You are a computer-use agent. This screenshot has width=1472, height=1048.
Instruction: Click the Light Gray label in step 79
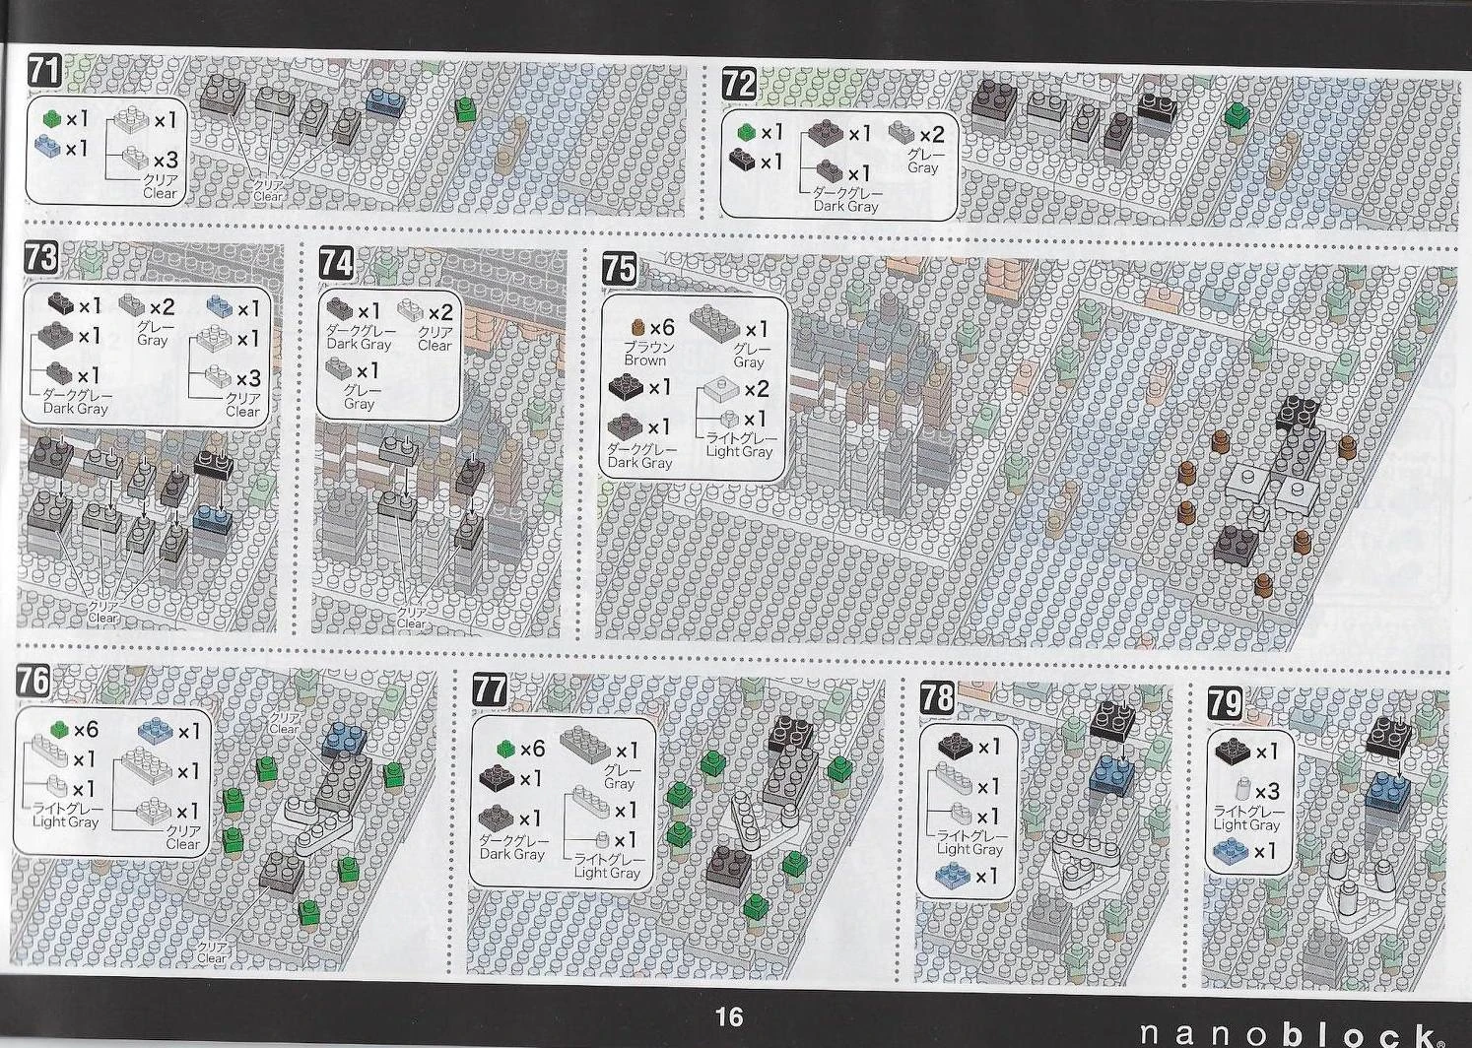[1246, 824]
